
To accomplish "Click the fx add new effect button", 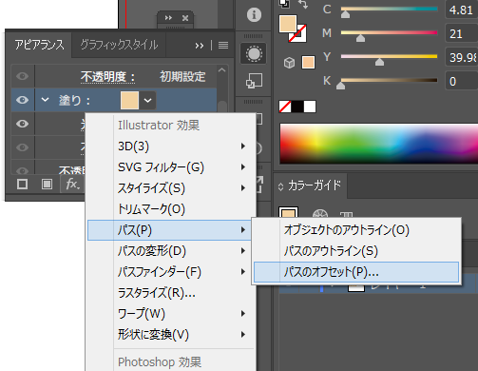I will pyautogui.click(x=72, y=184).
